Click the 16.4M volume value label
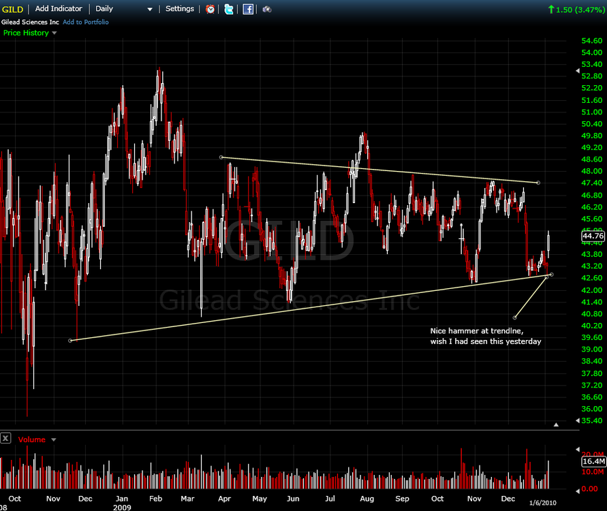This screenshot has width=607, height=511. 593,461
